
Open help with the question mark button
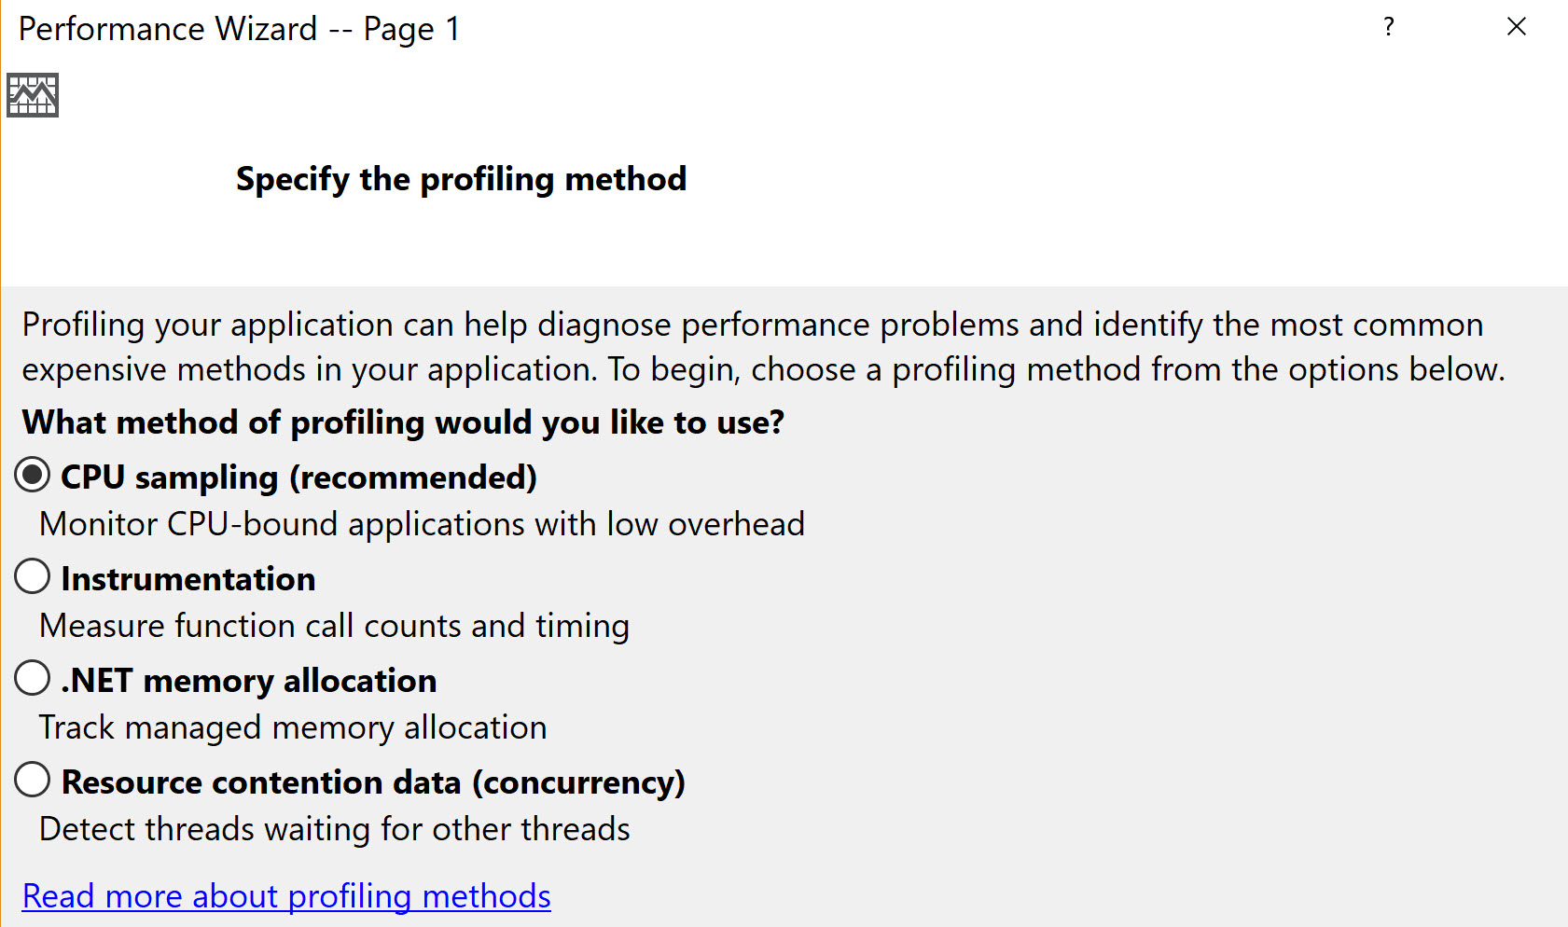pos(1389,27)
